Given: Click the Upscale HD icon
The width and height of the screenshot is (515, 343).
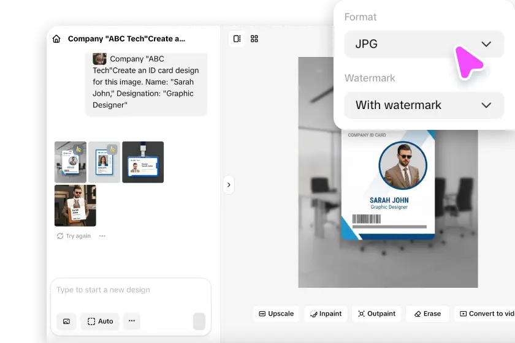Looking at the screenshot, I should point(262,314).
